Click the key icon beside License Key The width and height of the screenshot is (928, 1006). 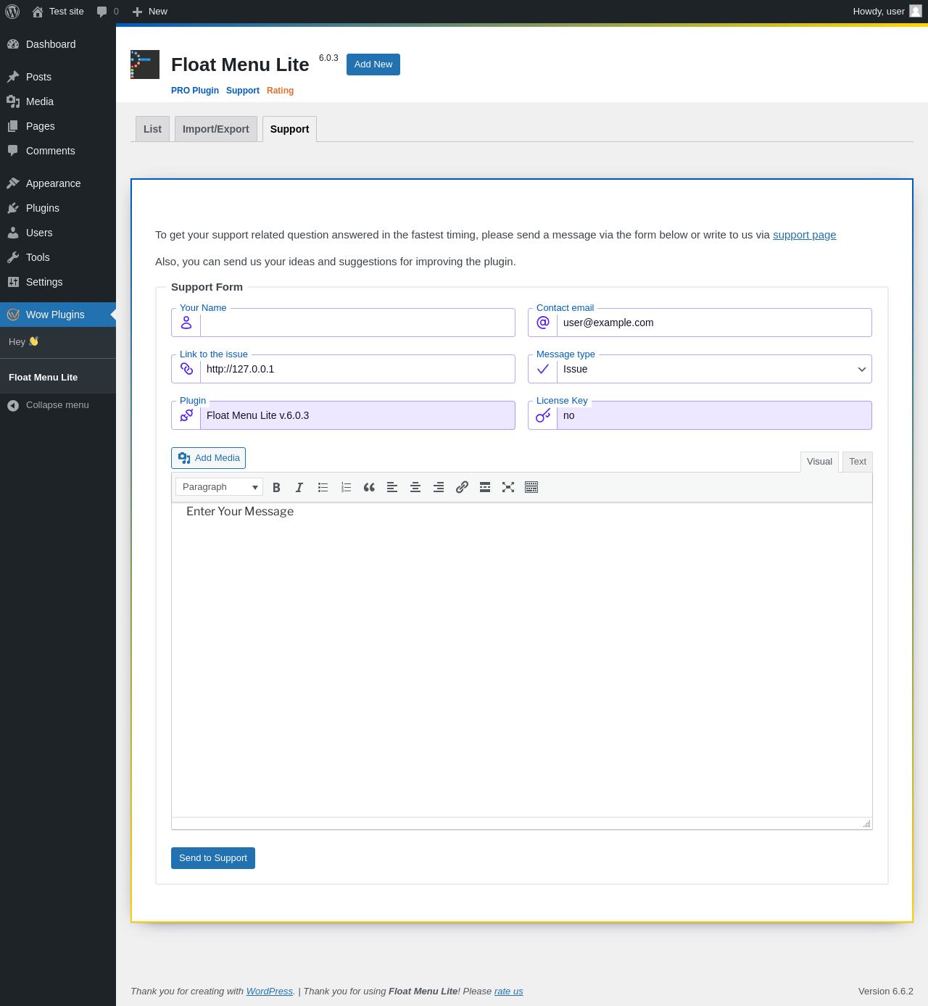(x=543, y=415)
